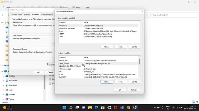Open volume tray icon
The image size is (199, 111).
click(x=177, y=108)
